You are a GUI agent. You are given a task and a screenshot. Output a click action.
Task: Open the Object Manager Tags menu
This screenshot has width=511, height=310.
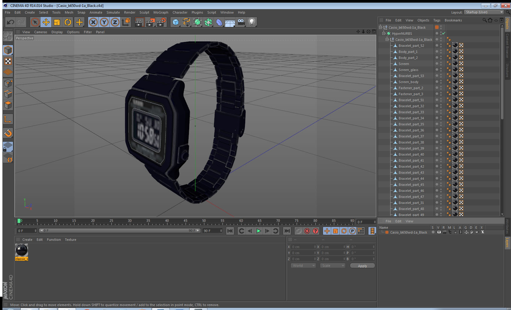(437, 20)
